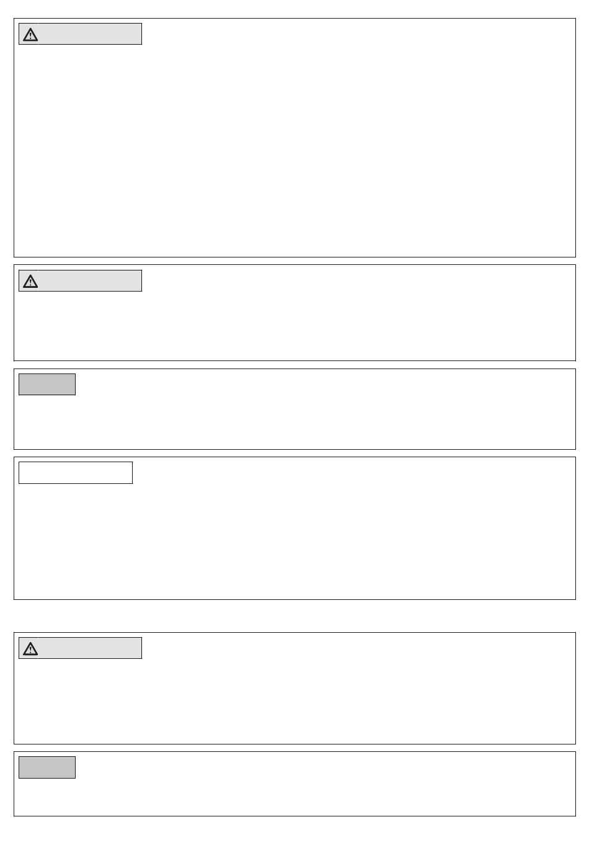
Task: Click the blank label area beside the topmost warning triangle
Action: (91, 34)
